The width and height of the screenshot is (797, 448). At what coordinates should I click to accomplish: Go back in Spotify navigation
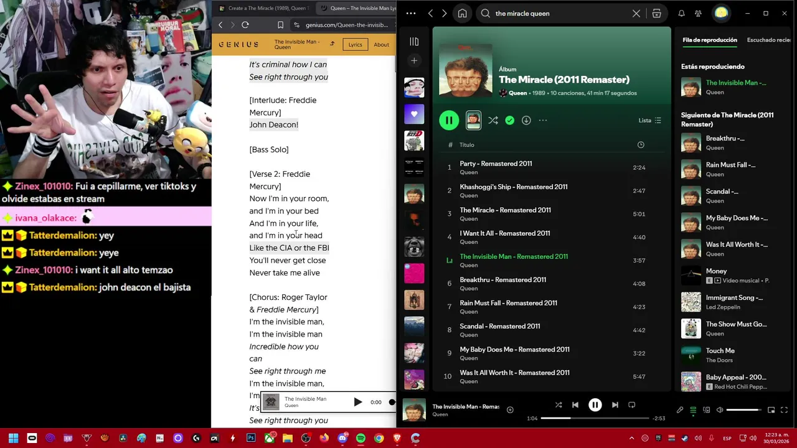430,13
